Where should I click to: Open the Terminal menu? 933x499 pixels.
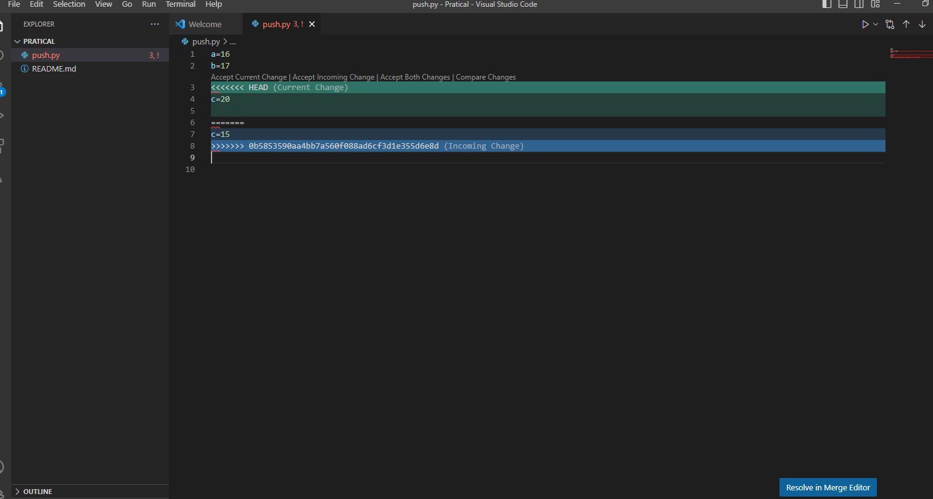[x=180, y=4]
